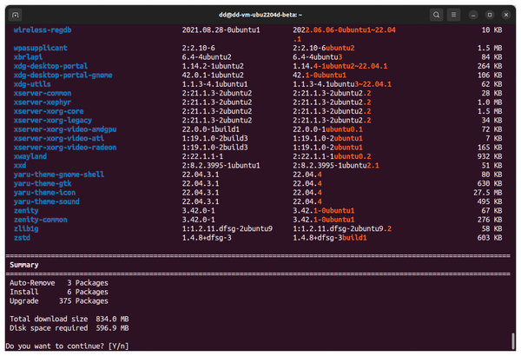Click the 'Auto-Remove 3 Packages' line
The width and height of the screenshot is (521, 356).
point(59,283)
